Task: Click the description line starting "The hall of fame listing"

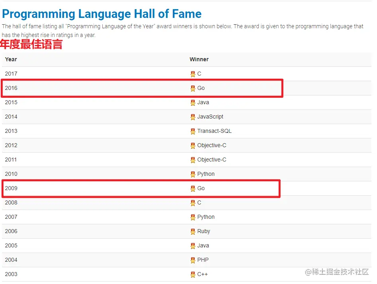Action: (182, 26)
